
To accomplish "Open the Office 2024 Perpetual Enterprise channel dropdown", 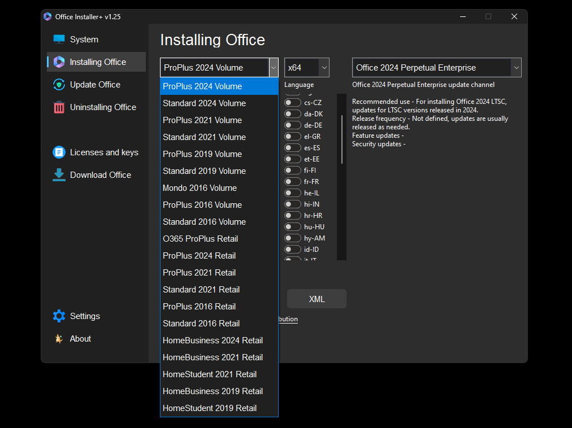I will click(437, 68).
